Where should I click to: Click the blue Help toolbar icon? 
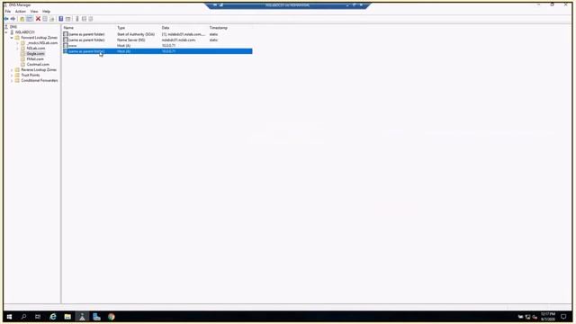tap(61, 19)
